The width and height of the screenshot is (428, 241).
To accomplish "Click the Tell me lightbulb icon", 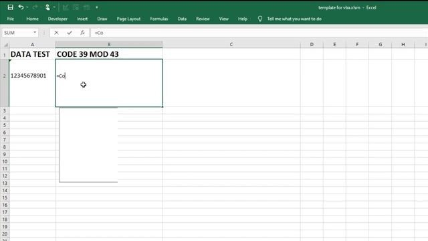I will 260,19.
